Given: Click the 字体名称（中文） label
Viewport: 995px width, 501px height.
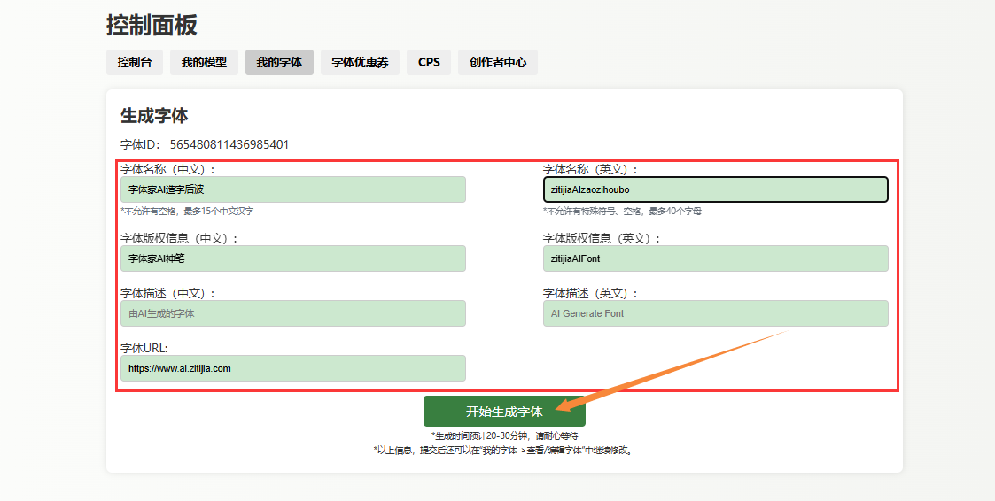Looking at the screenshot, I should 168,169.
